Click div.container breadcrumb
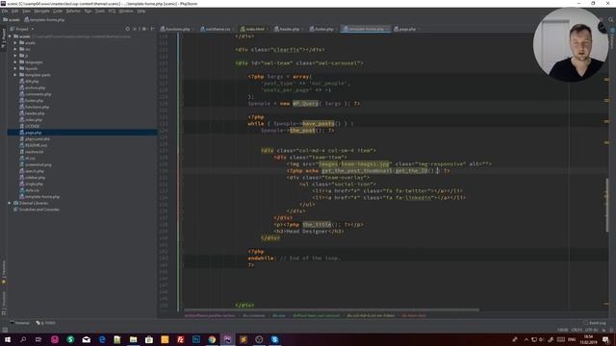 (x=254, y=315)
